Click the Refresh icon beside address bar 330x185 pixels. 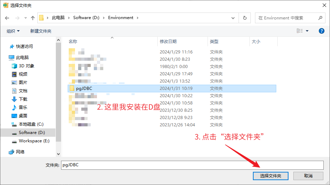(x=245, y=18)
